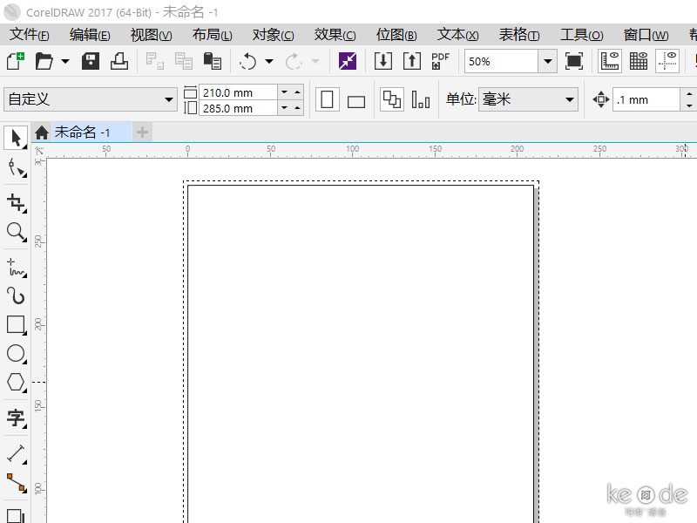Select the Crop tool
The image size is (697, 523).
pos(16,203)
